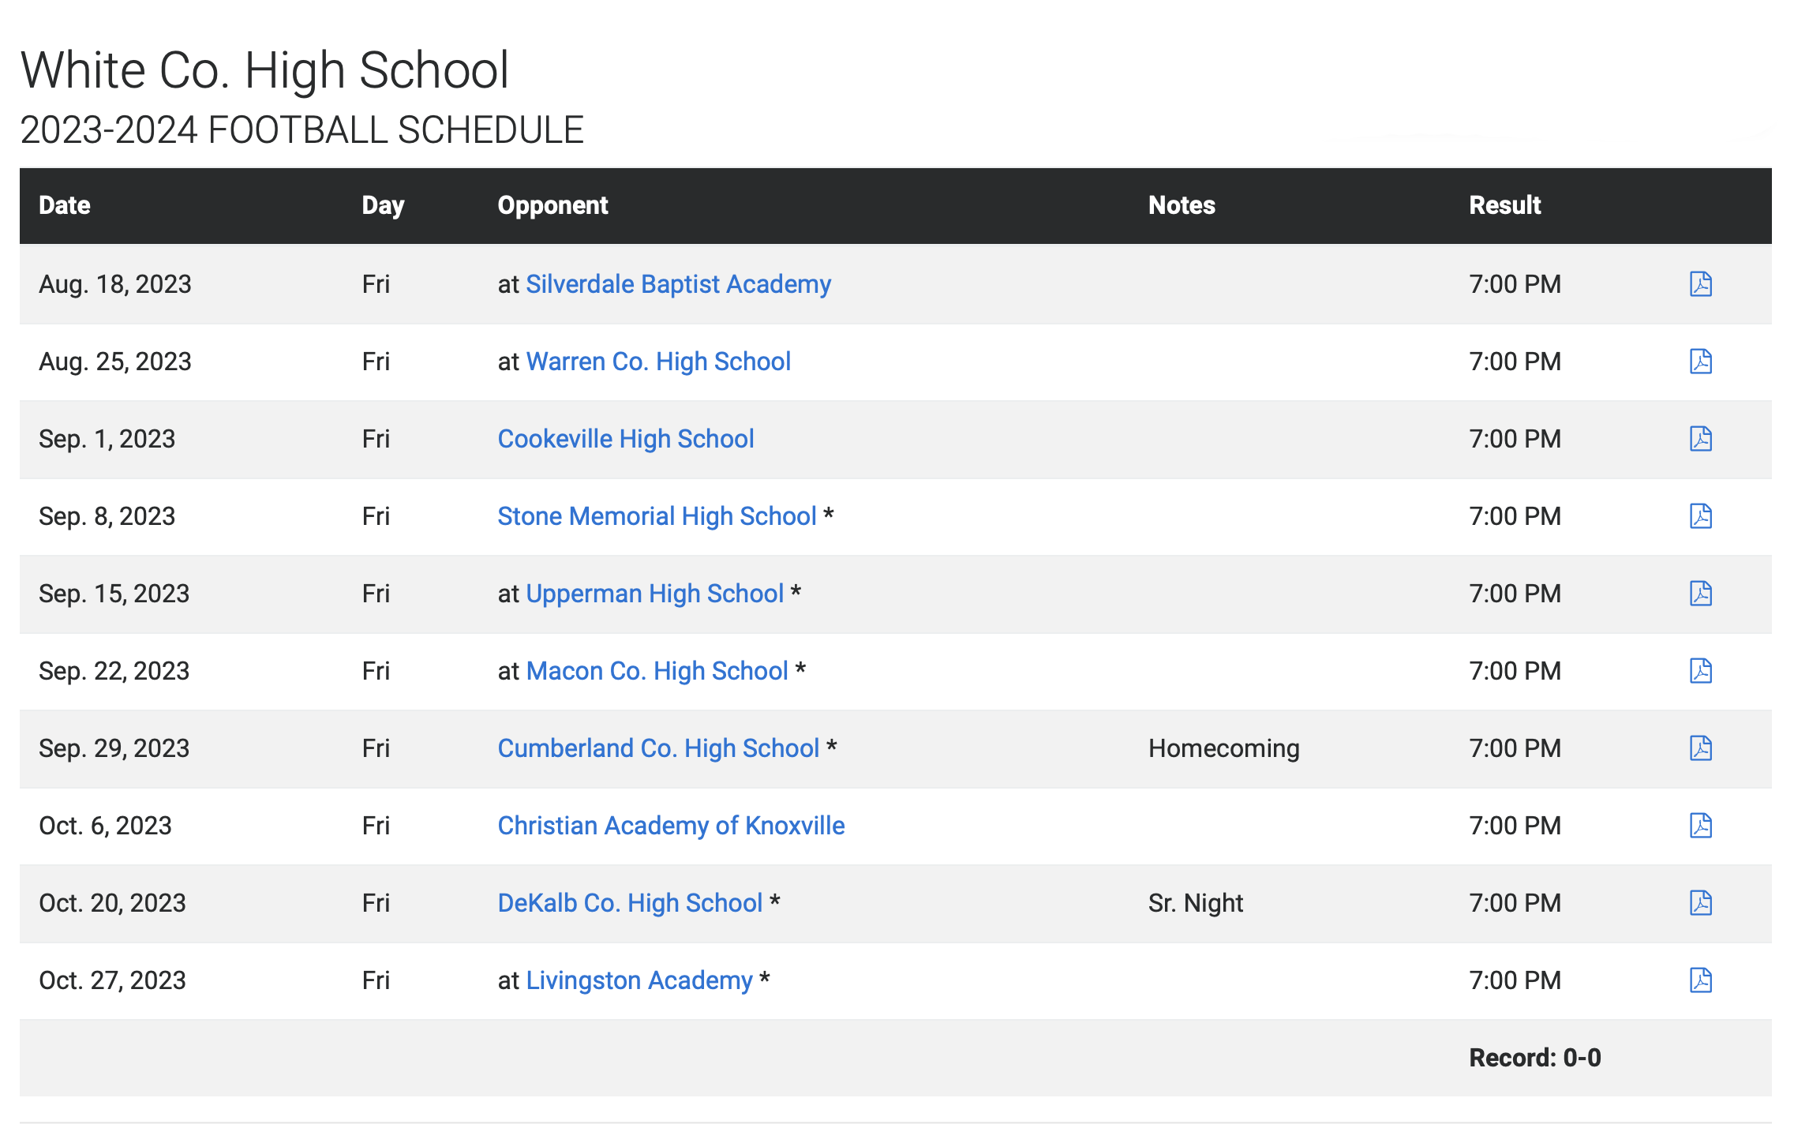Viewport: 1809px width, 1143px height.
Task: Click the Sep. 8, 2023 date cell
Action: click(107, 516)
